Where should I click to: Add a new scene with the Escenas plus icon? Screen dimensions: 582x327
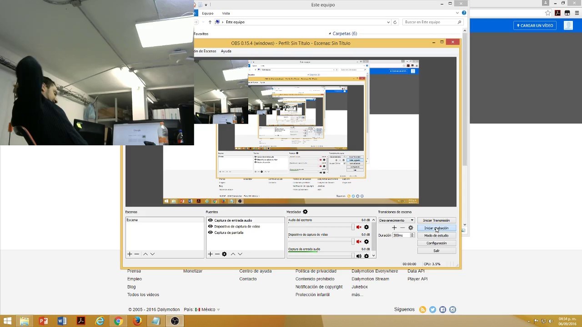point(130,254)
